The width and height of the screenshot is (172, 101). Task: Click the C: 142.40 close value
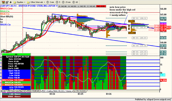[91, 6]
